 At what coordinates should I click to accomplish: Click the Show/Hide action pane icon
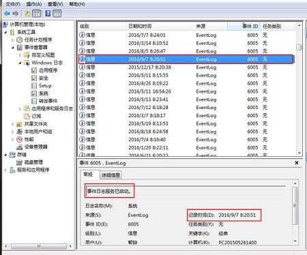57,14
